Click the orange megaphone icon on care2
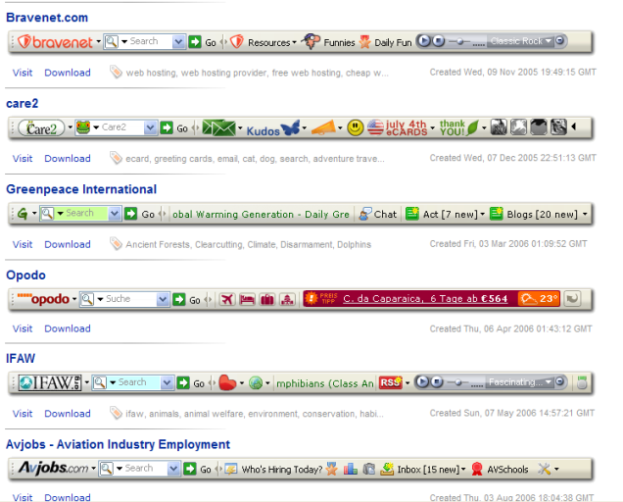This screenshot has width=623, height=502. point(324,127)
